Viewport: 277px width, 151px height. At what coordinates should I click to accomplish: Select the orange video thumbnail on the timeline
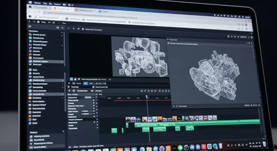pos(160,119)
